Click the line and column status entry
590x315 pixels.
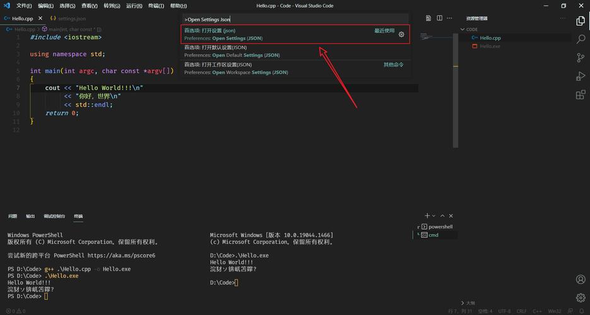pyautogui.click(x=460, y=311)
